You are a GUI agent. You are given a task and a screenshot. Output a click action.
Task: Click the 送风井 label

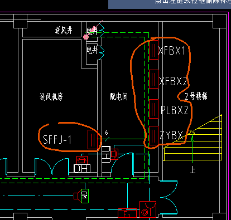click(64, 30)
